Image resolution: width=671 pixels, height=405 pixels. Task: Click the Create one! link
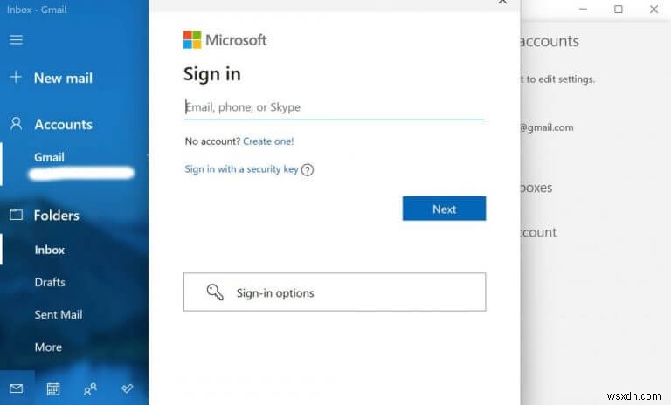pyautogui.click(x=268, y=141)
